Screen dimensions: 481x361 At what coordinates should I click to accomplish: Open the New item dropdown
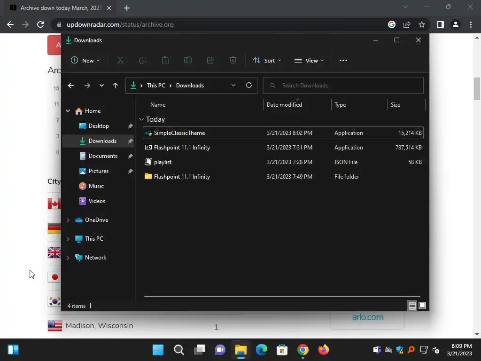point(85,61)
